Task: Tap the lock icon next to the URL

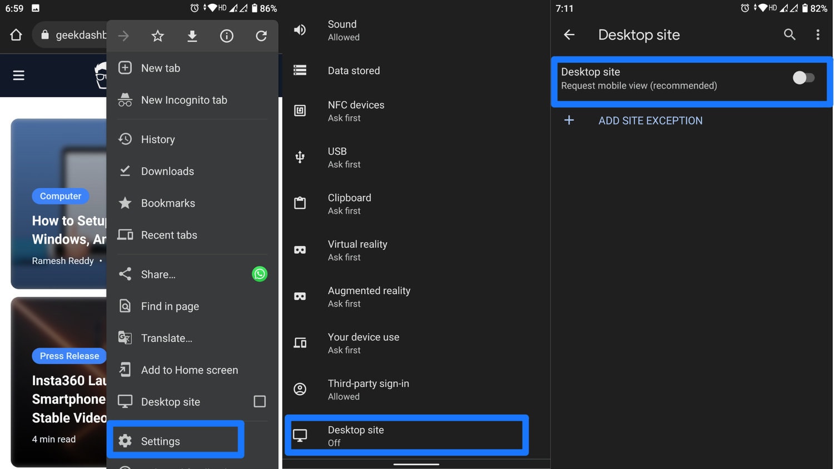Action: (x=45, y=35)
